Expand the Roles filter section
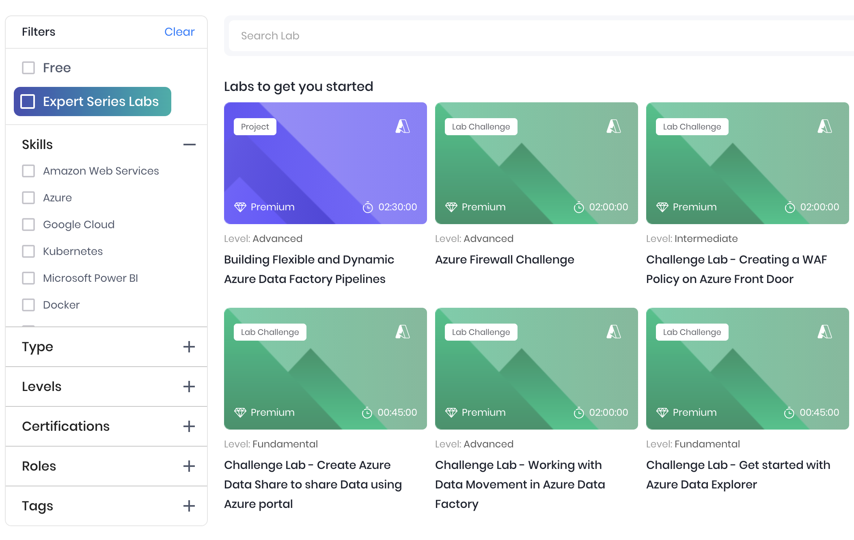The image size is (854, 540). tap(189, 466)
